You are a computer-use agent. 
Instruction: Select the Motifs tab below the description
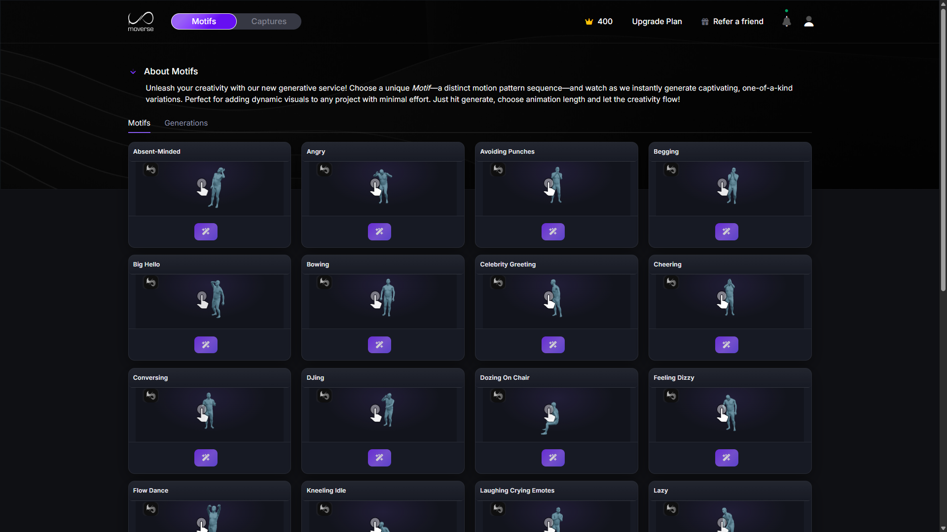(139, 123)
